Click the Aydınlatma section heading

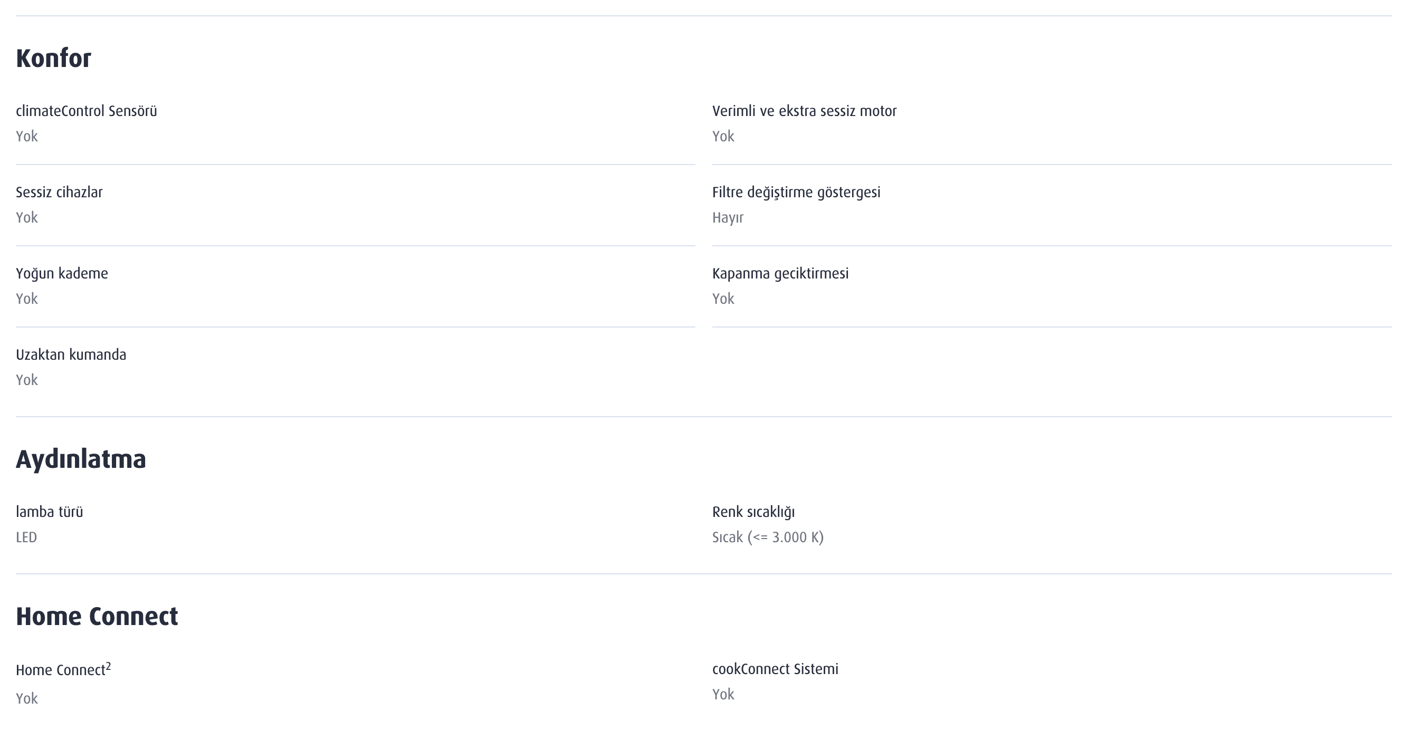coord(81,459)
